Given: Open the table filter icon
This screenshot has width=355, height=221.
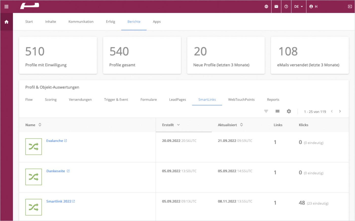Looking at the screenshot, I should tap(266, 111).
